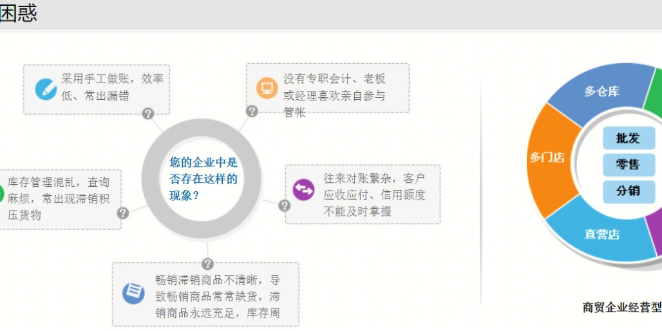Click question mark left of 往来对账繁杂 box

point(285,205)
